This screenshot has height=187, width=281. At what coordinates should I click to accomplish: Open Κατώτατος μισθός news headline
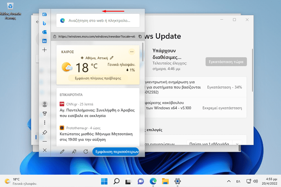click(96, 137)
